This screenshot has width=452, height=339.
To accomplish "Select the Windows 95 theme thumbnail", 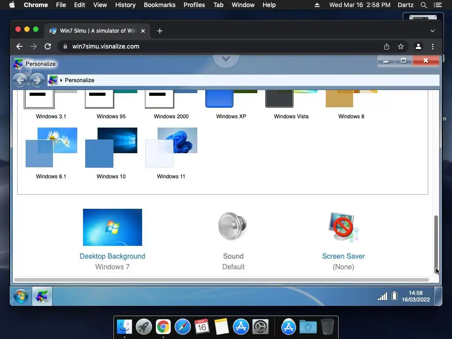I will (x=111, y=99).
